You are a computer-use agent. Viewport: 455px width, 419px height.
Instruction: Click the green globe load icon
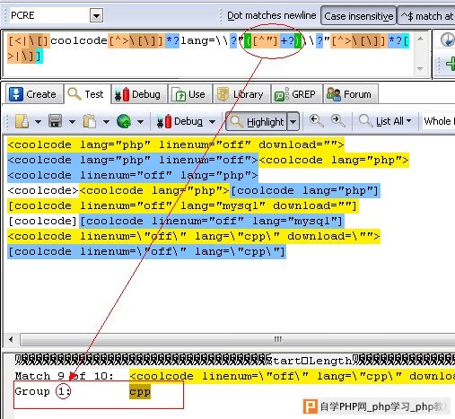124,121
